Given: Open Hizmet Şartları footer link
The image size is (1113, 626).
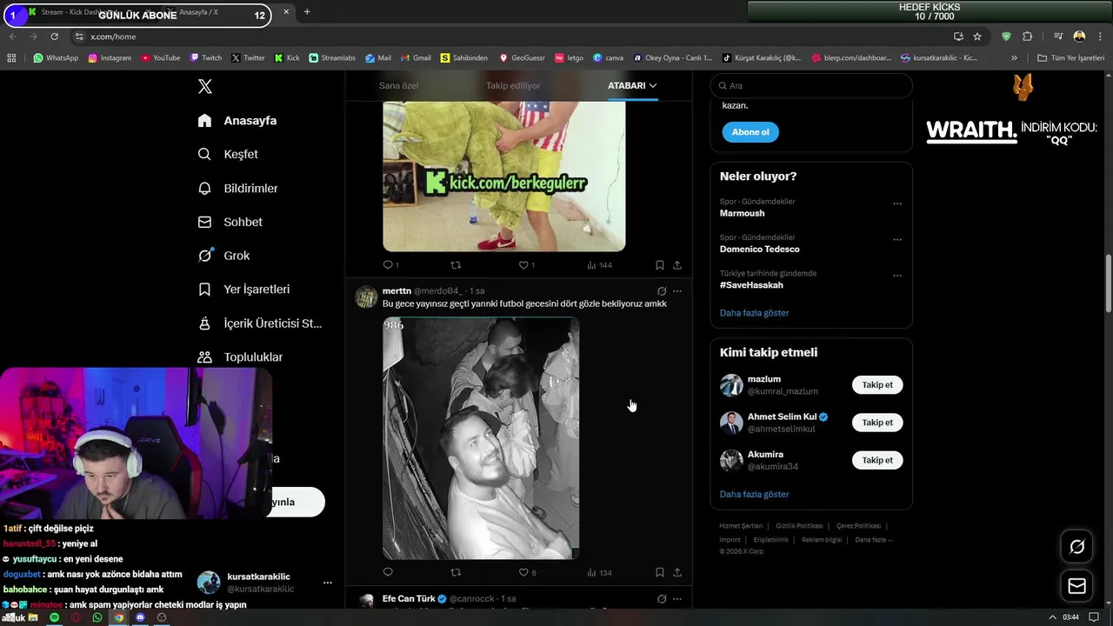Looking at the screenshot, I should (741, 526).
